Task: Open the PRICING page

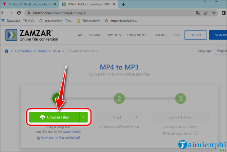Action: [x=160, y=35]
